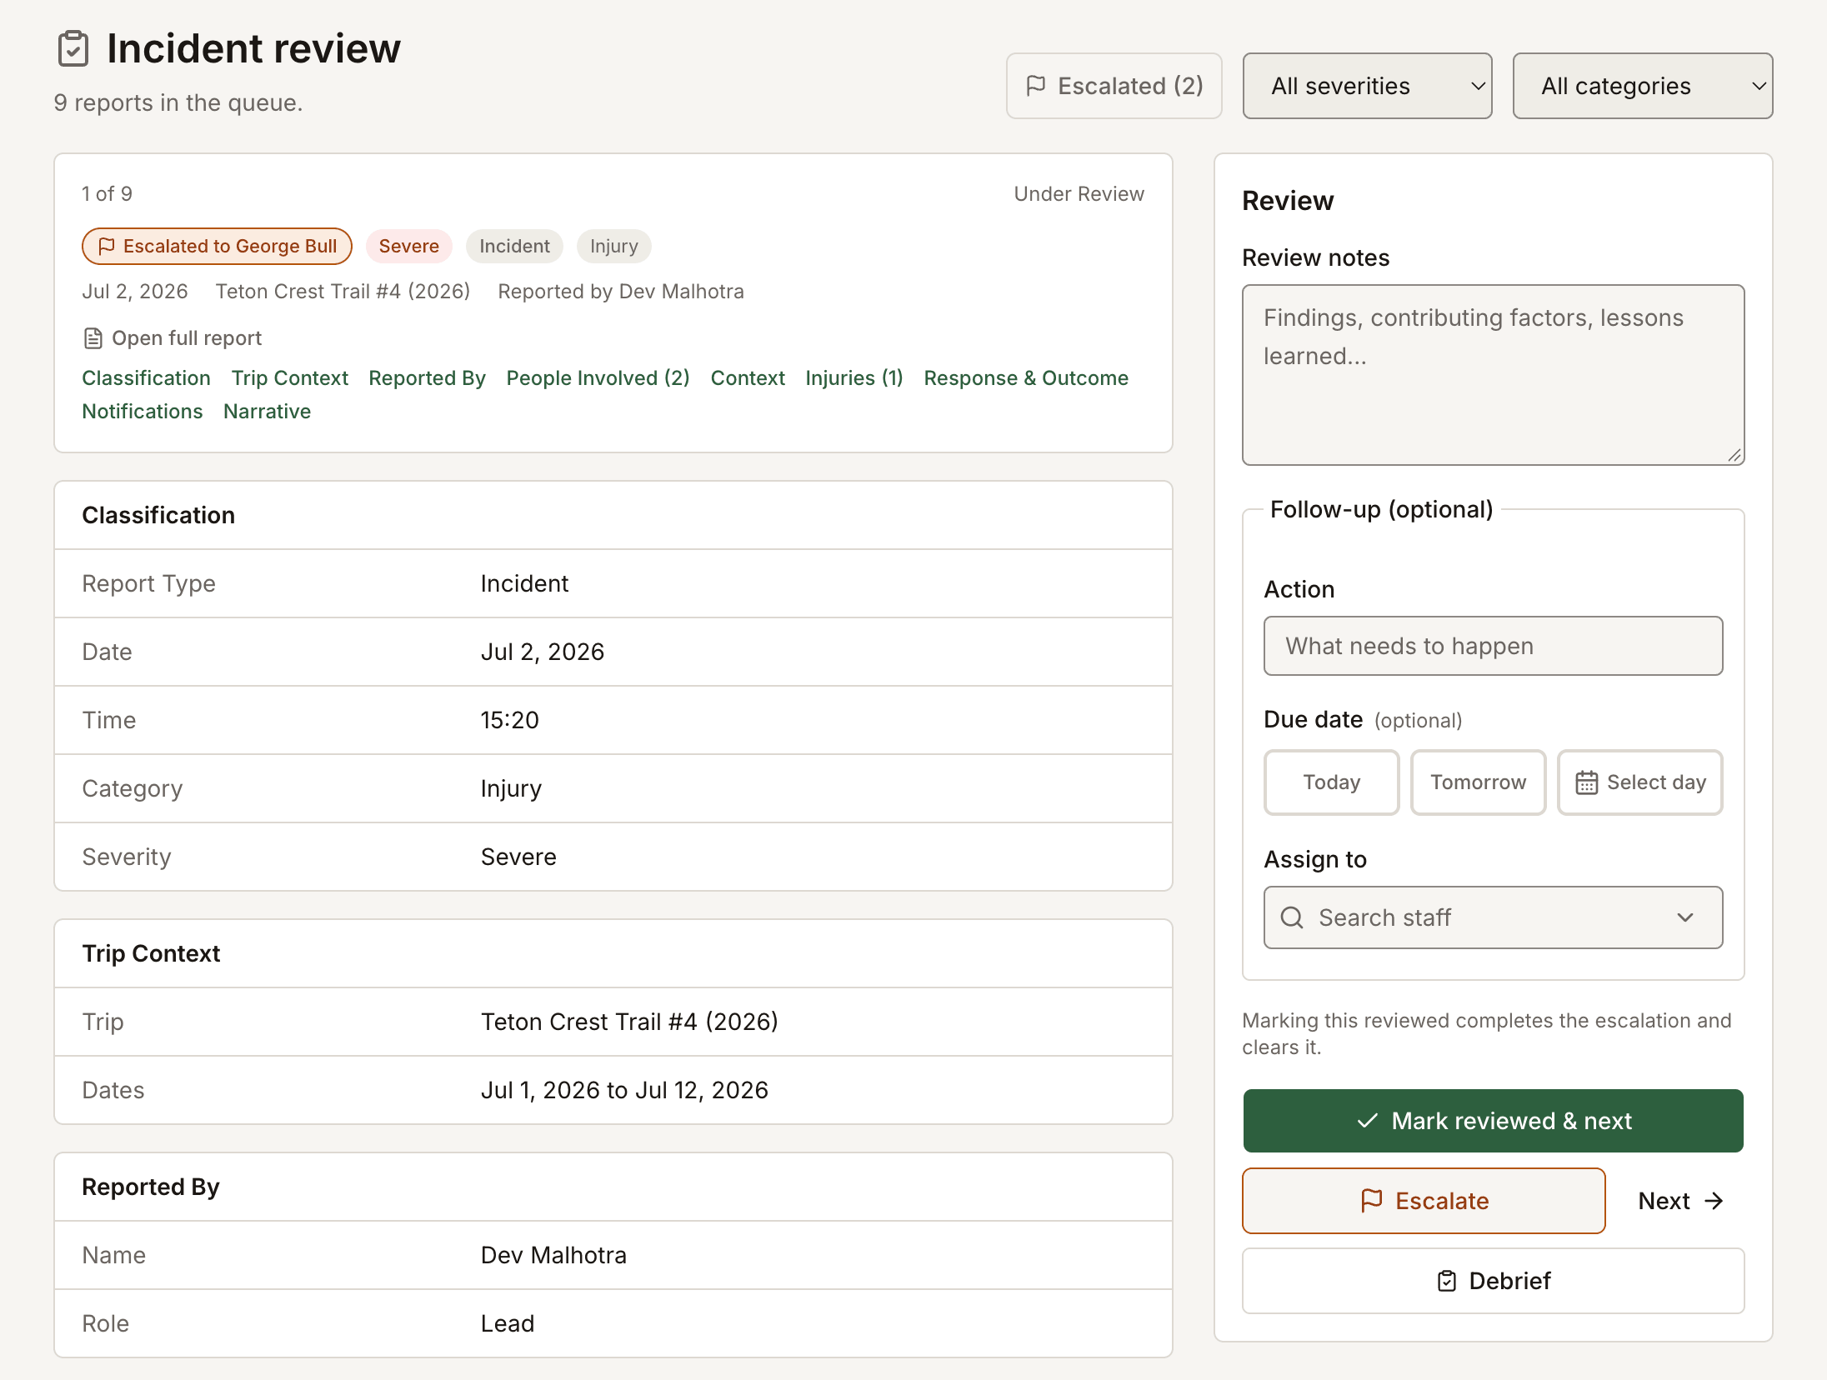
Task: Open full report link
Action: [x=173, y=338]
